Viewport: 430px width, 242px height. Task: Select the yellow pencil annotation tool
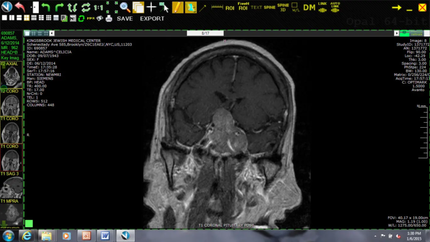click(178, 8)
